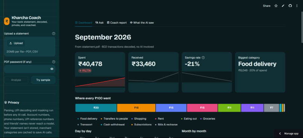Open help for Upload a statement

point(54,33)
